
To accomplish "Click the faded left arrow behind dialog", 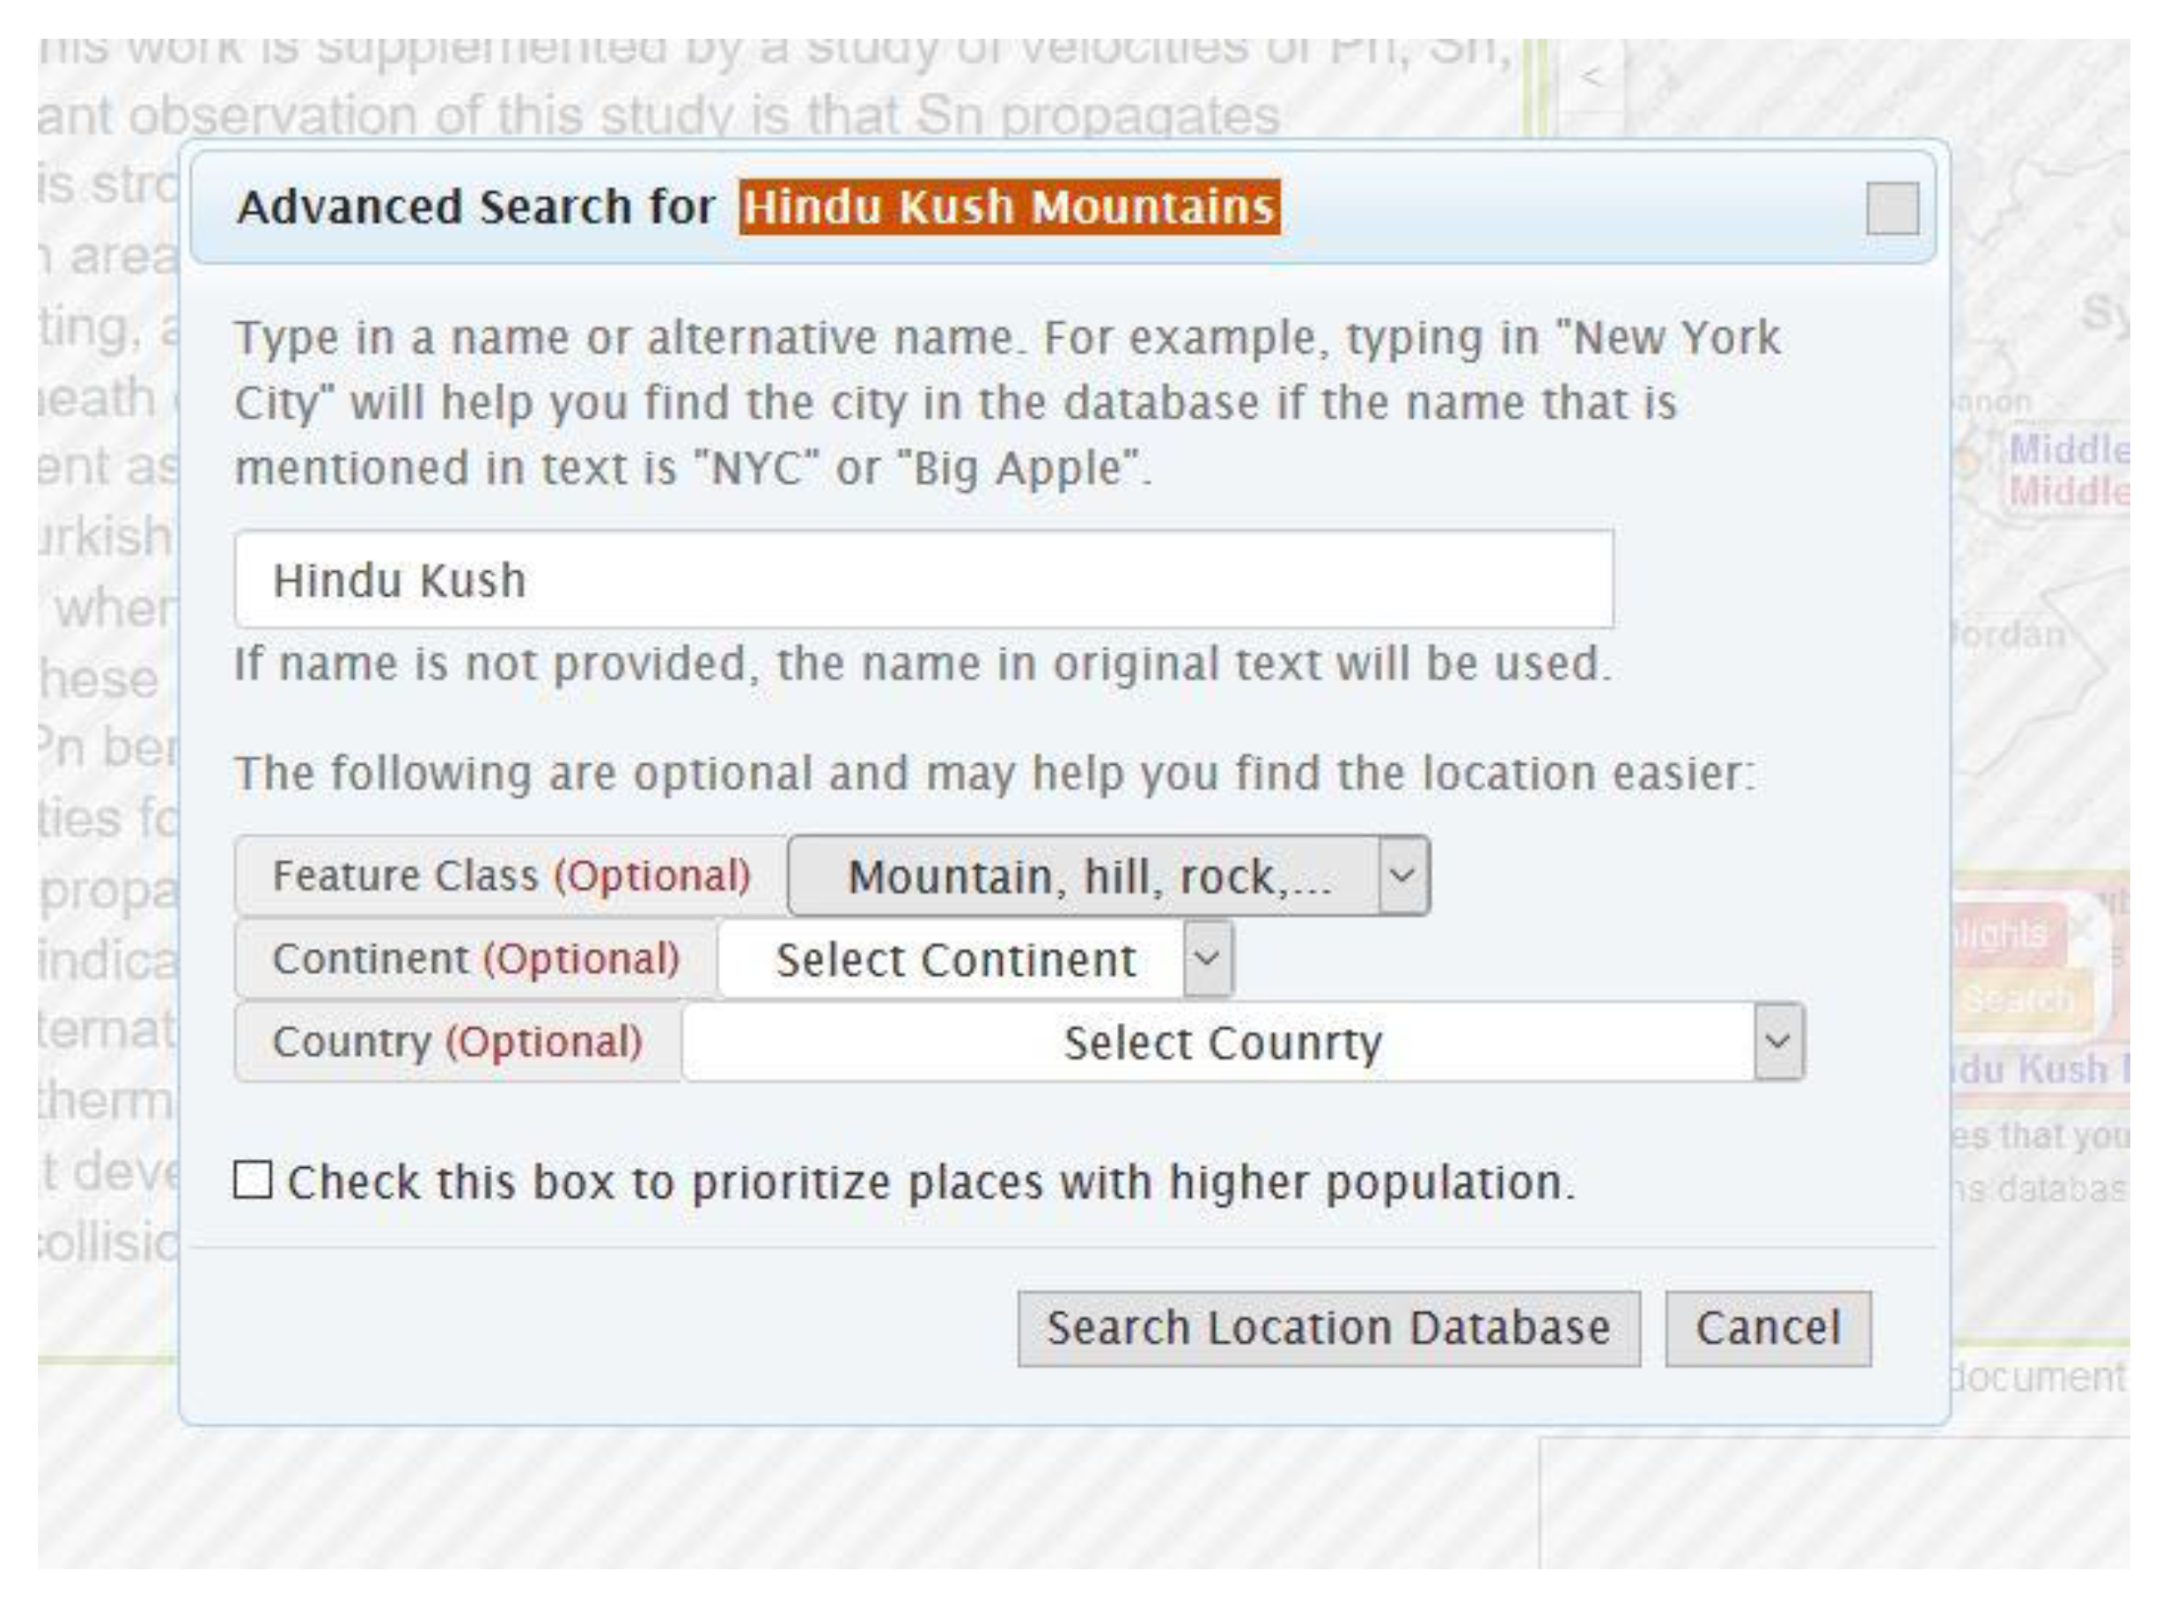I will click(1591, 77).
